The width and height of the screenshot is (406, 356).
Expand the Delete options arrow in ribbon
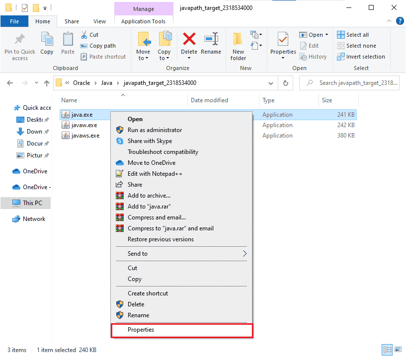click(x=189, y=58)
